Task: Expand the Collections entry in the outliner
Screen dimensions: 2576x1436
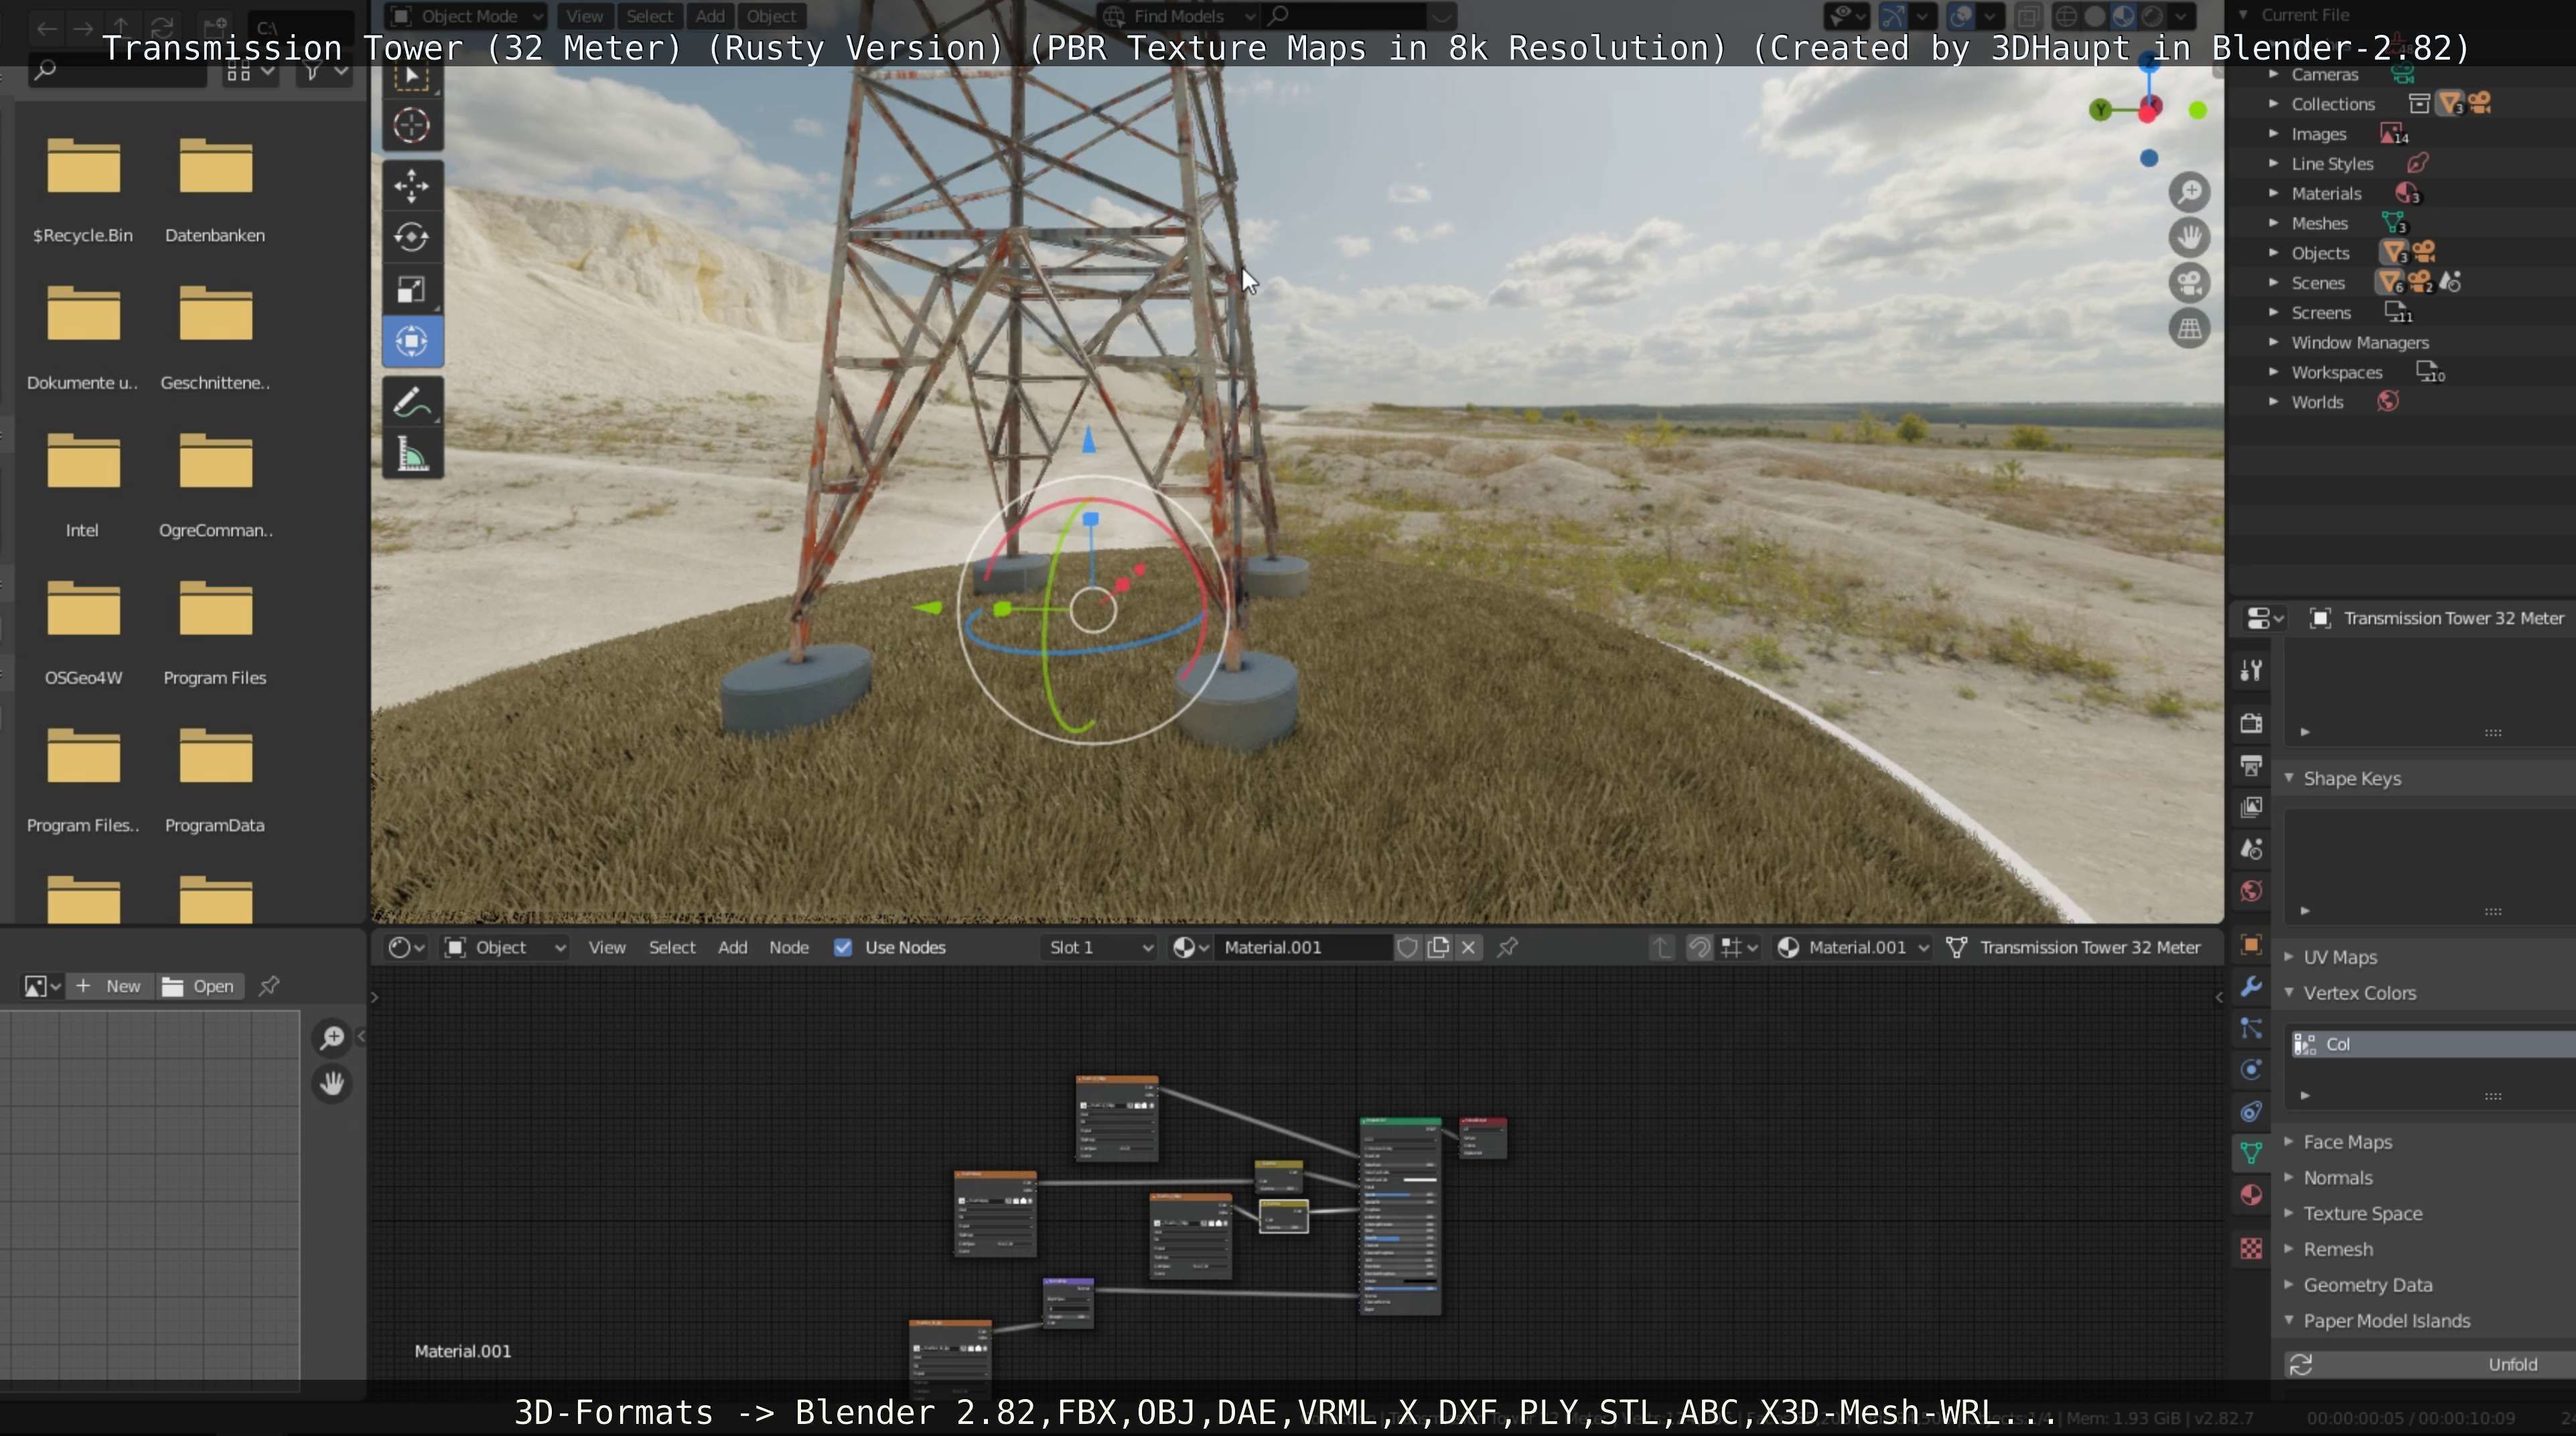Action: 2273,104
